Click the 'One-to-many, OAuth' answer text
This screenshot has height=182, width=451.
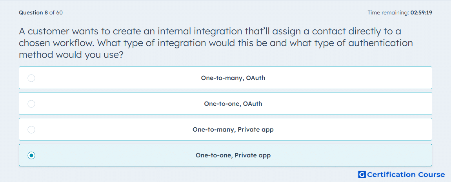point(233,78)
